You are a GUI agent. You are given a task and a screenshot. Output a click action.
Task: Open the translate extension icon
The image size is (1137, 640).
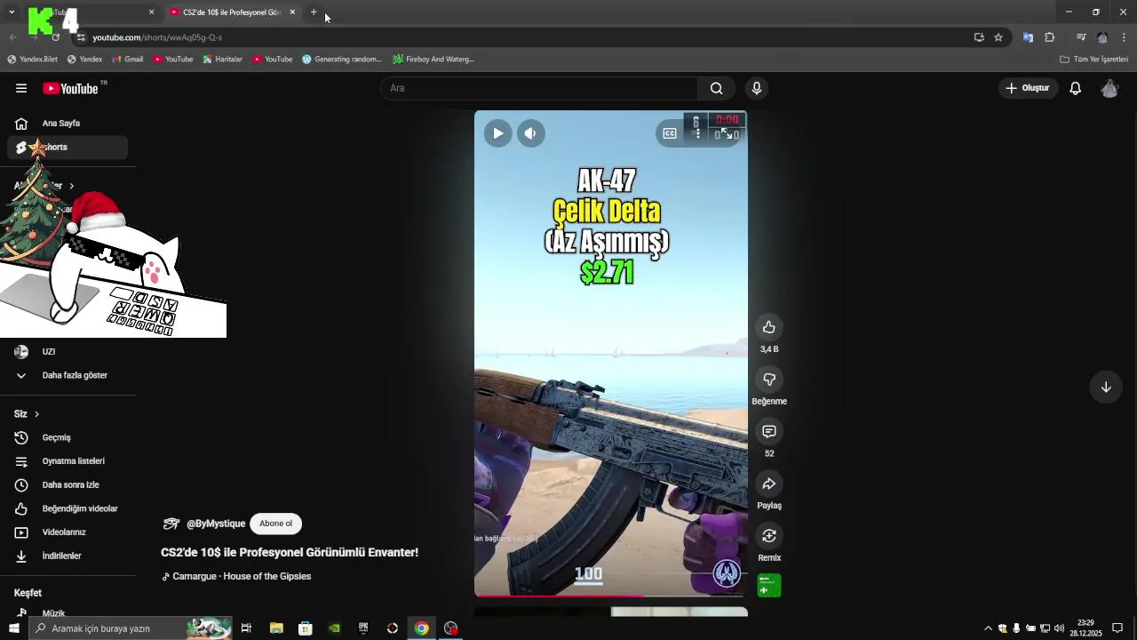[x=1028, y=37]
